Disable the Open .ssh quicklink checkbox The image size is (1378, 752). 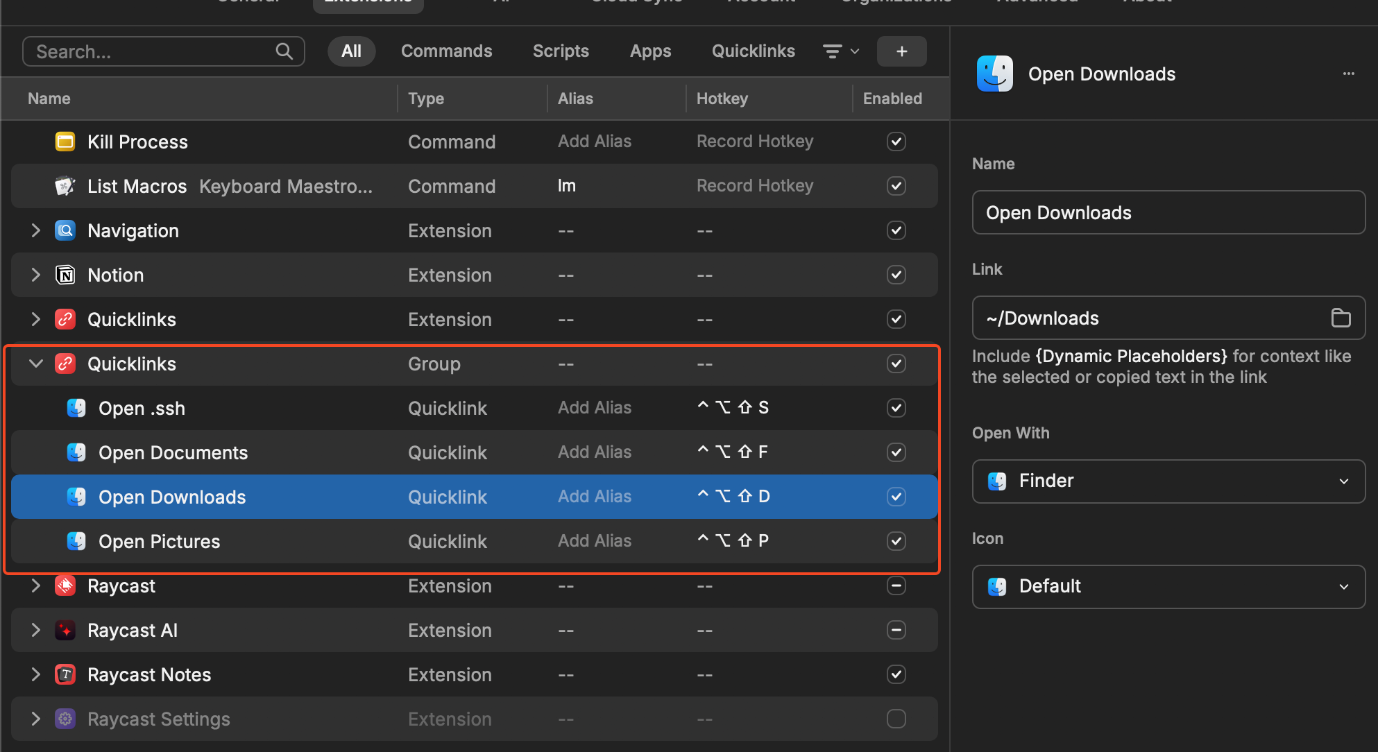(x=896, y=408)
